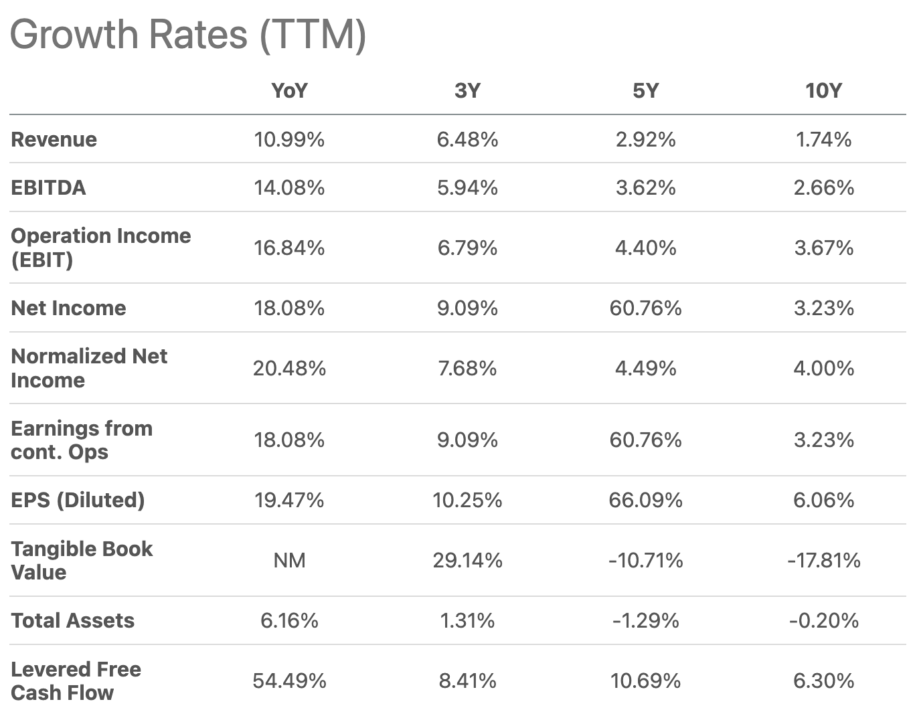Click the EPS 5Y value 66.09%
Screen dimensions: 917x720
(645, 500)
